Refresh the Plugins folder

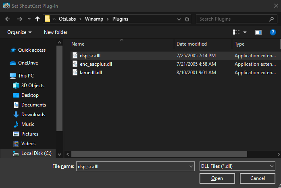[x=187, y=19]
